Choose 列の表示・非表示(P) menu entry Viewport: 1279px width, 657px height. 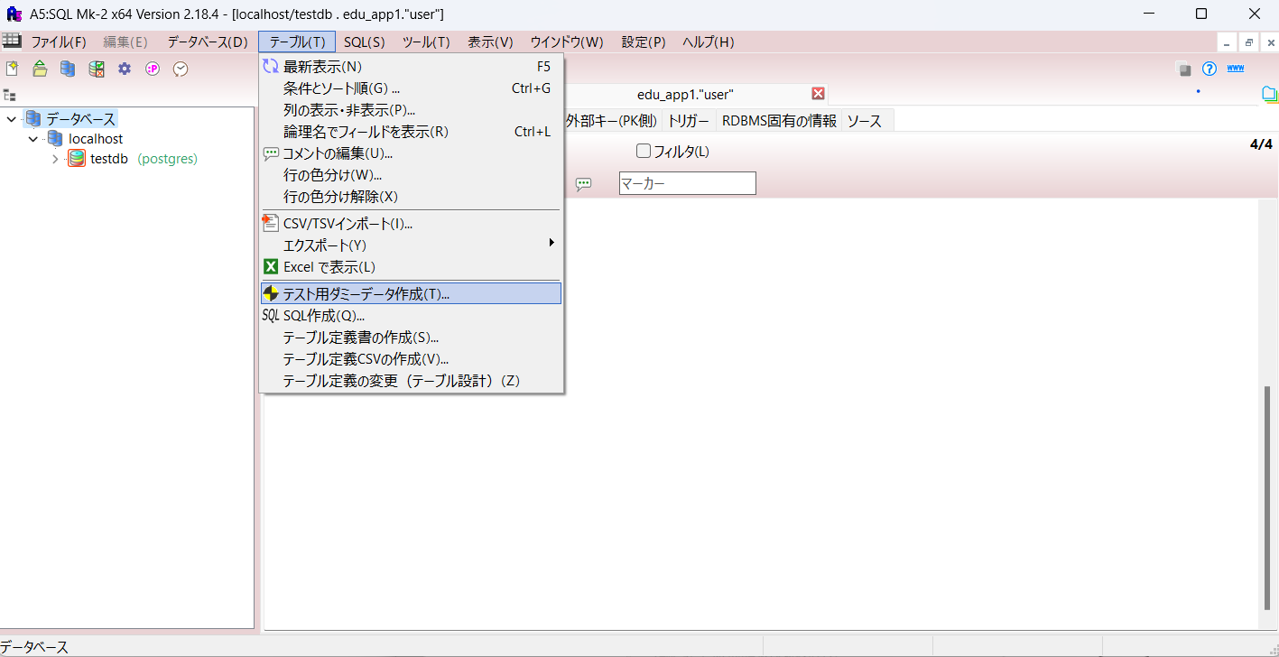click(411, 110)
